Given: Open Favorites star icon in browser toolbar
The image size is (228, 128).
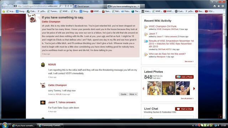Looking at the screenshot, I should click(219, 6).
